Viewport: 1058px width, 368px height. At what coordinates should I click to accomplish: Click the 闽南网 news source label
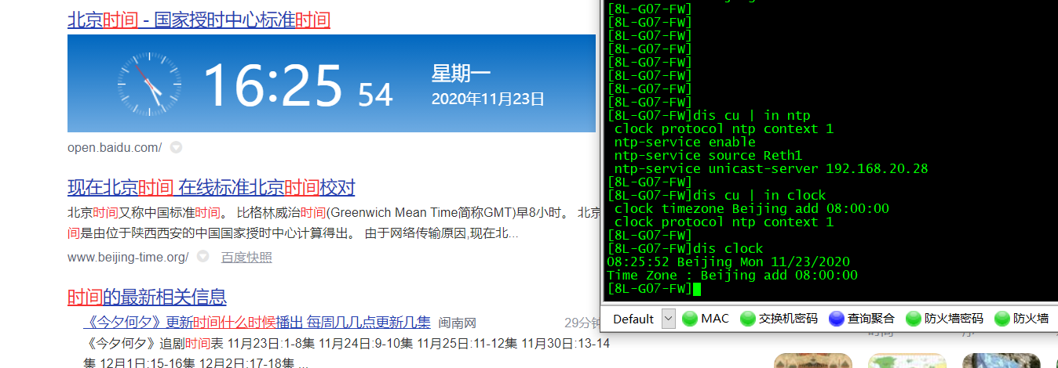(457, 323)
